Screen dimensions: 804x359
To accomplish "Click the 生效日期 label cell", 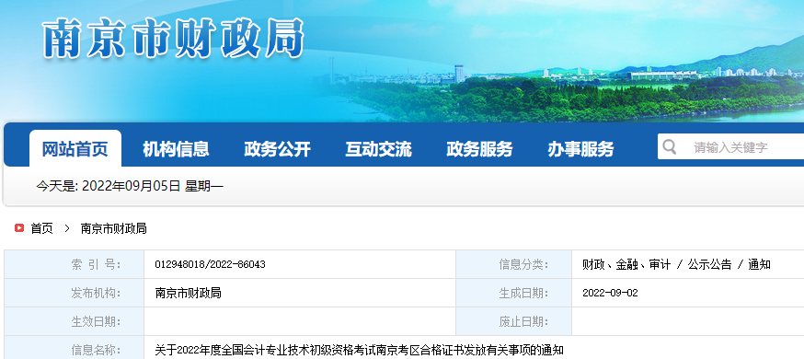I will tap(75, 322).
